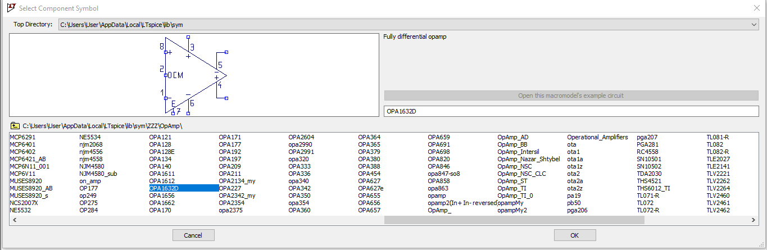Pick the THS6012_TI entry
Screen dimensions: 767x250
[653, 188]
